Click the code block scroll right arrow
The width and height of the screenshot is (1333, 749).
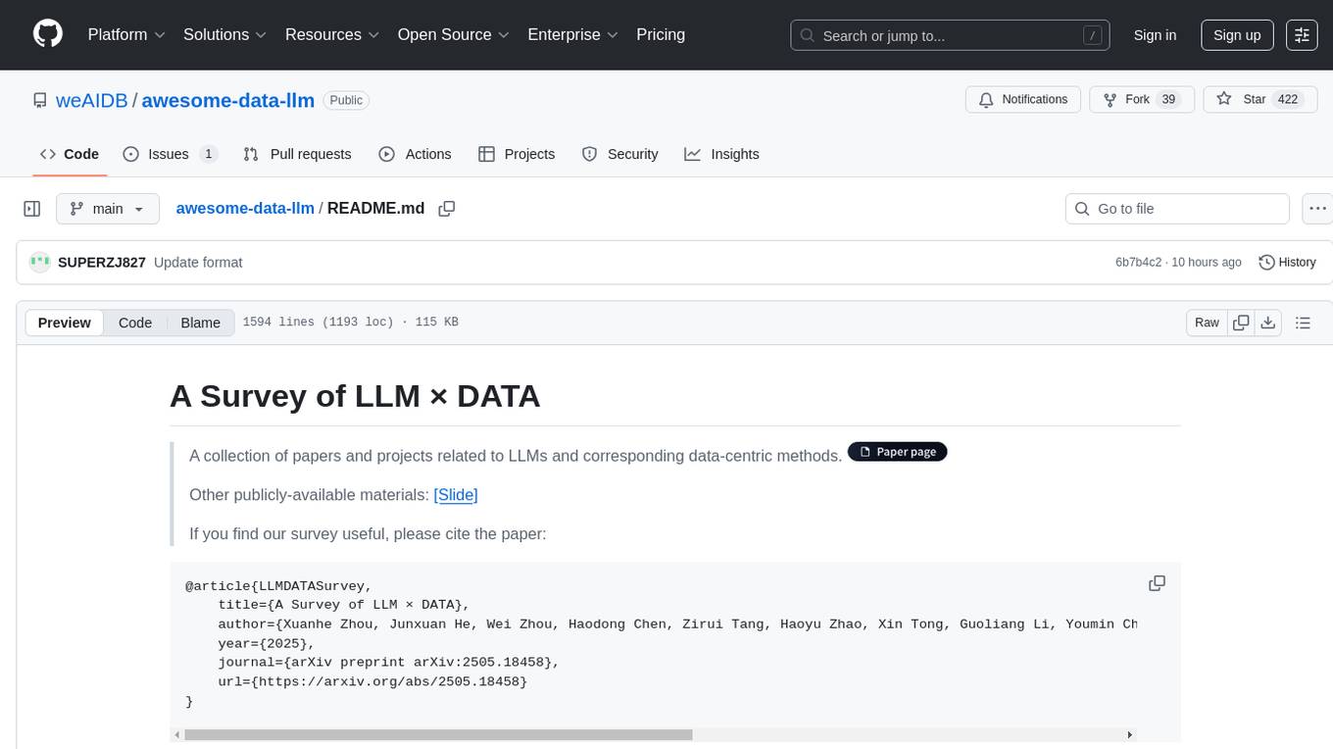click(1129, 734)
